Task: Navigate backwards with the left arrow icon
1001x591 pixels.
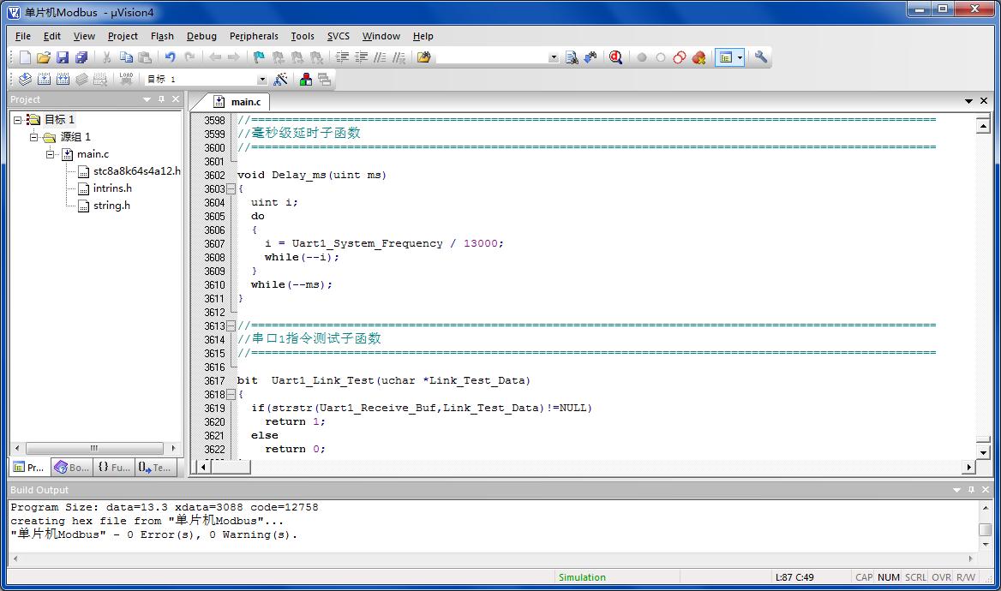Action: point(215,57)
